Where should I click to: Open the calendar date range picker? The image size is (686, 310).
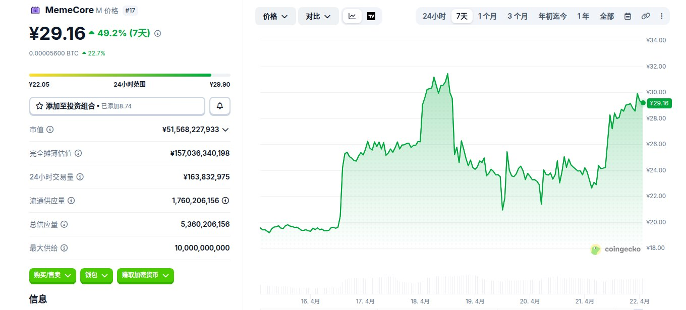(x=627, y=16)
